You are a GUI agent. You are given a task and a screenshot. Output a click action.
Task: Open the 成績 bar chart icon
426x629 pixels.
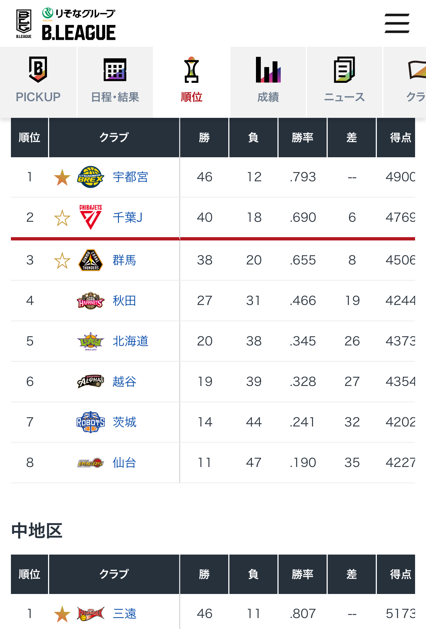click(268, 70)
